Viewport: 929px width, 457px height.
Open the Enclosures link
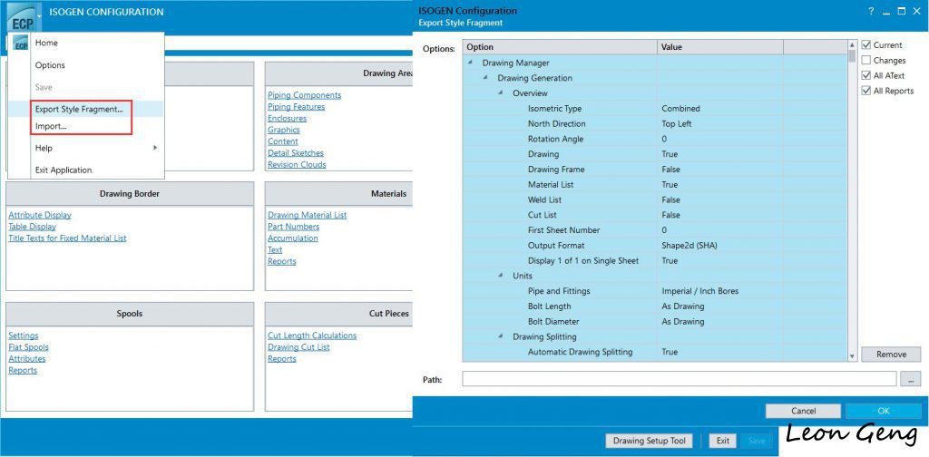(287, 119)
